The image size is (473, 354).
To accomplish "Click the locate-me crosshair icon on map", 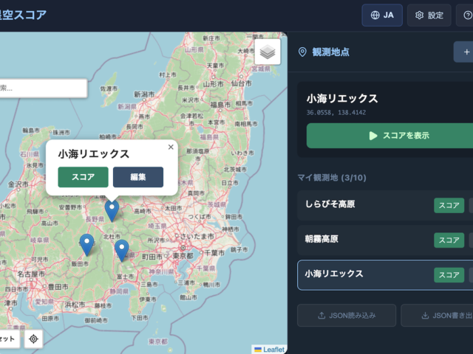I will 33,339.
